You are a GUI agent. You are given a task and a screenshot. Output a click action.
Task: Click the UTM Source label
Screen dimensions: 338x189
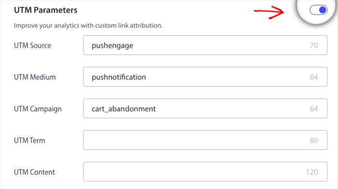coord(32,45)
